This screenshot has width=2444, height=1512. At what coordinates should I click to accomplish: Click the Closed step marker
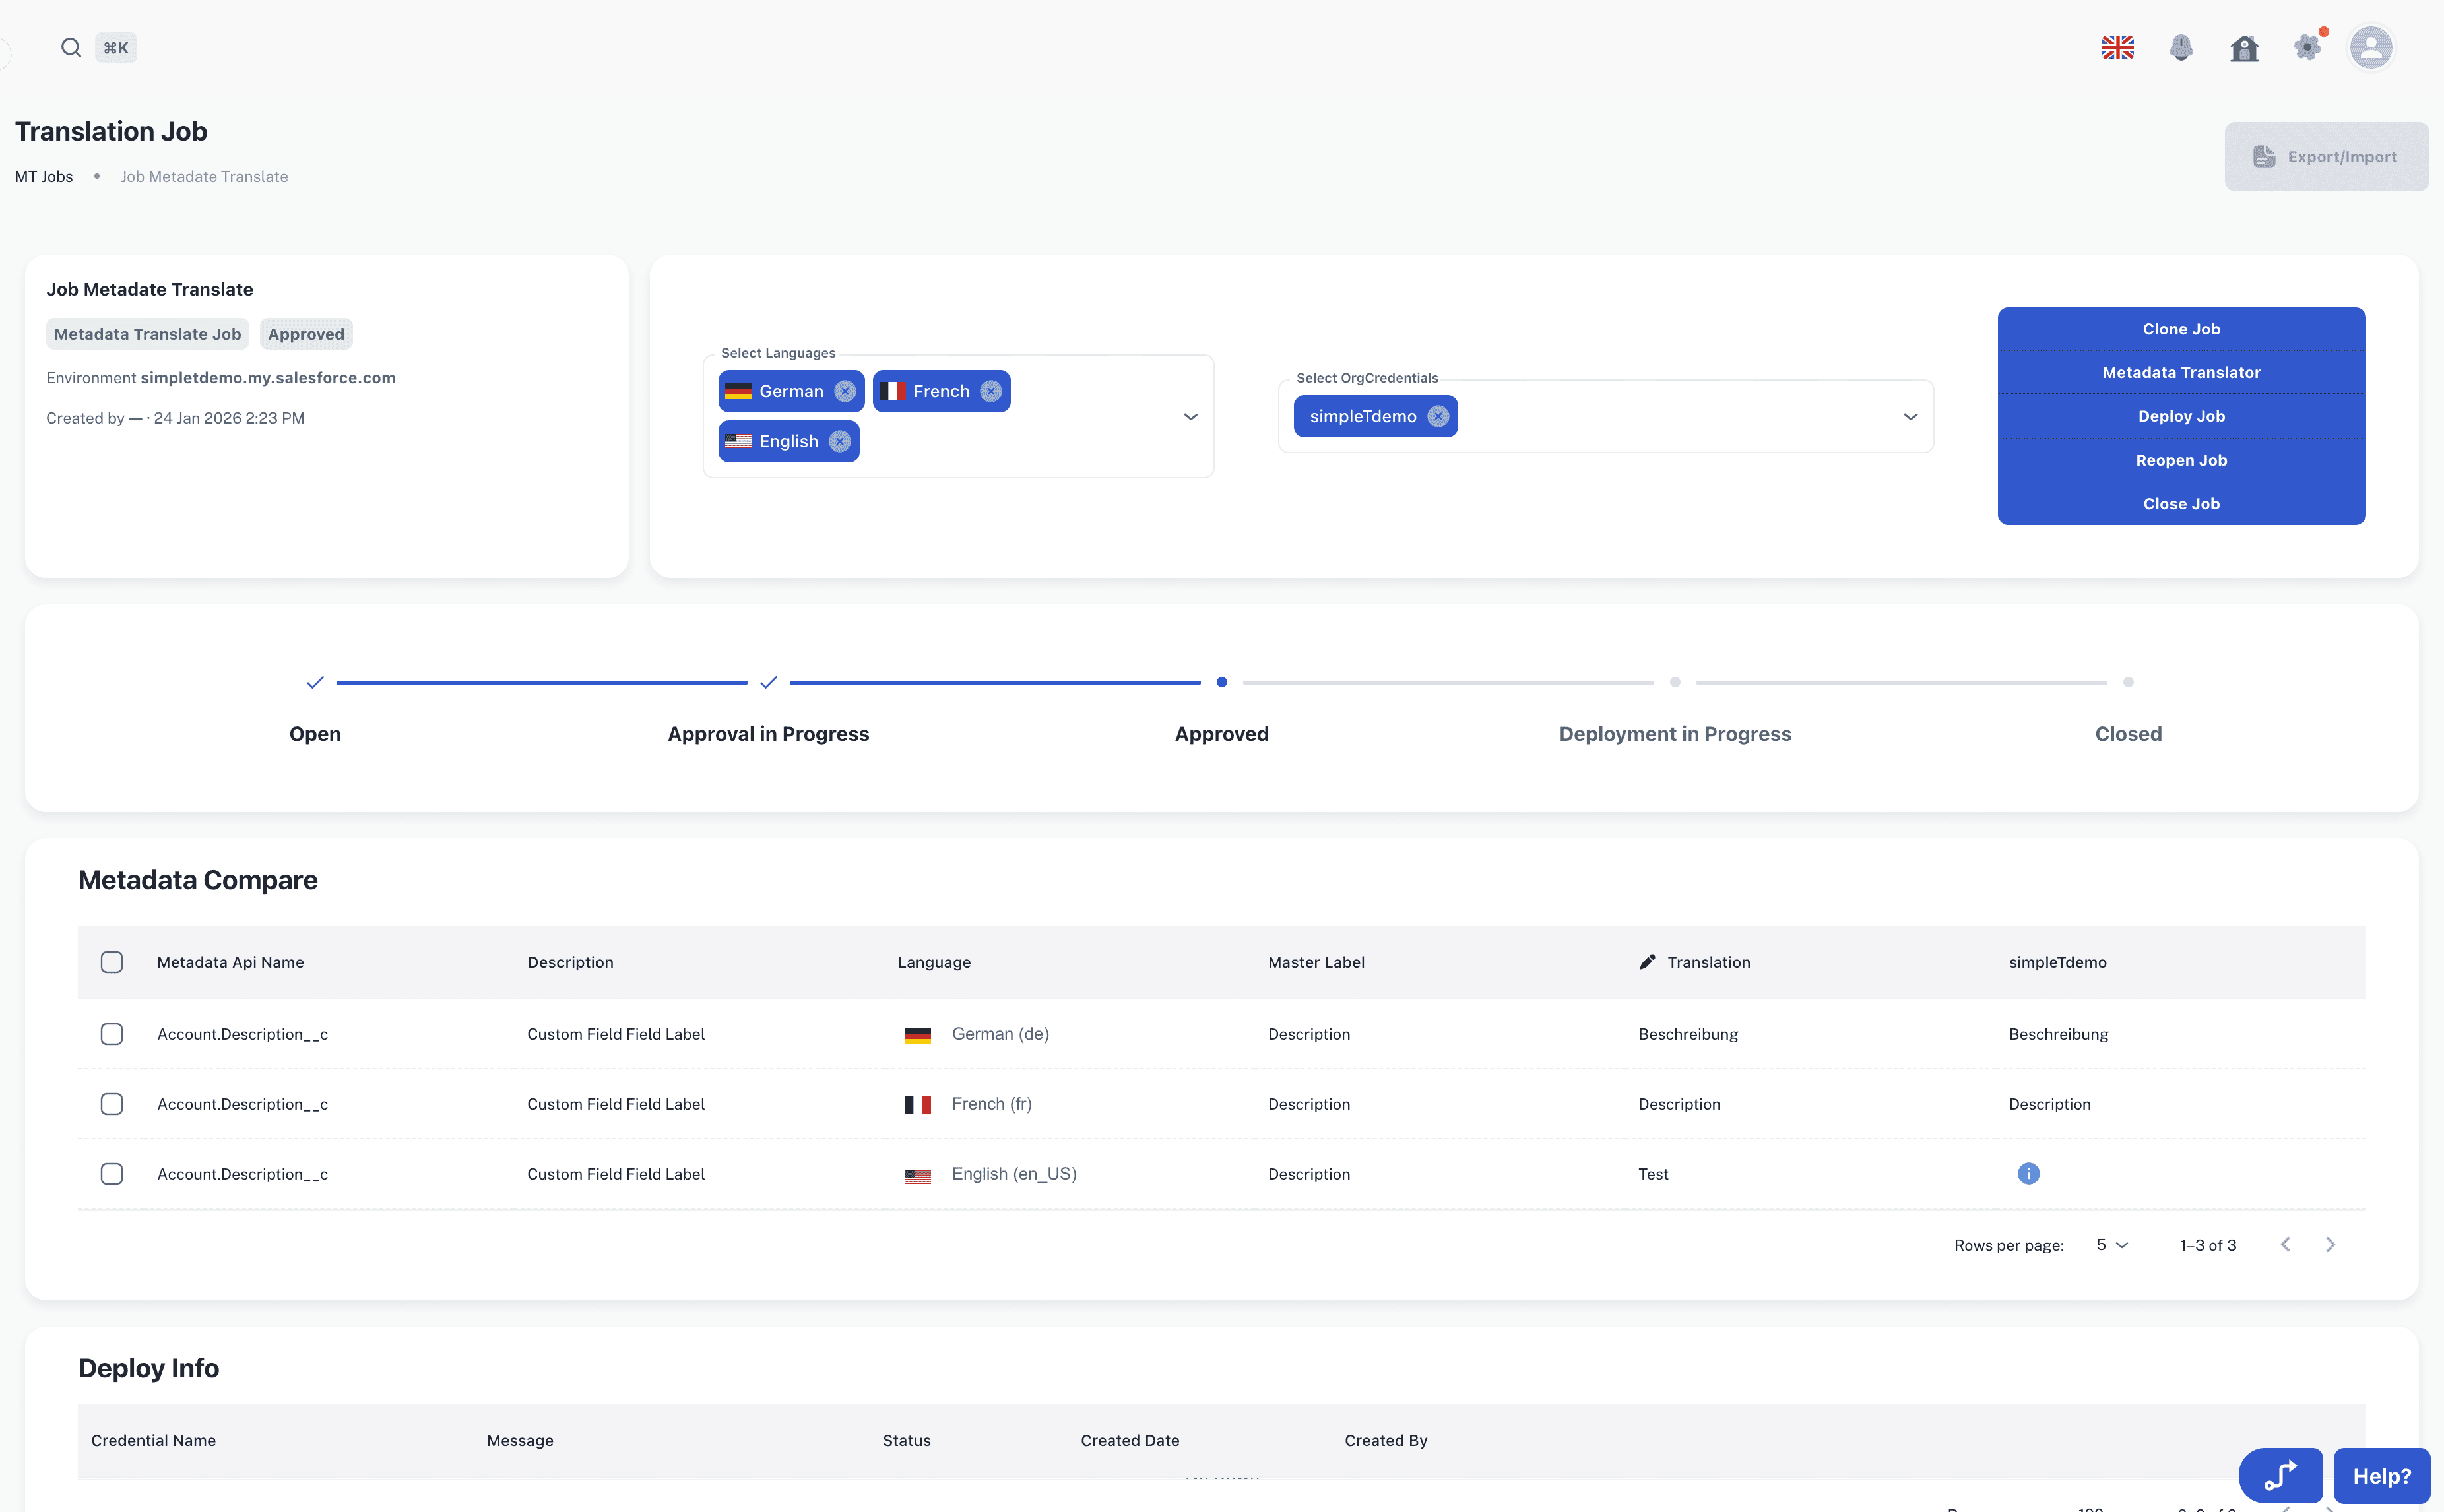2128,682
